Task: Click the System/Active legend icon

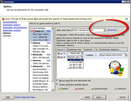Action: [92, 89]
